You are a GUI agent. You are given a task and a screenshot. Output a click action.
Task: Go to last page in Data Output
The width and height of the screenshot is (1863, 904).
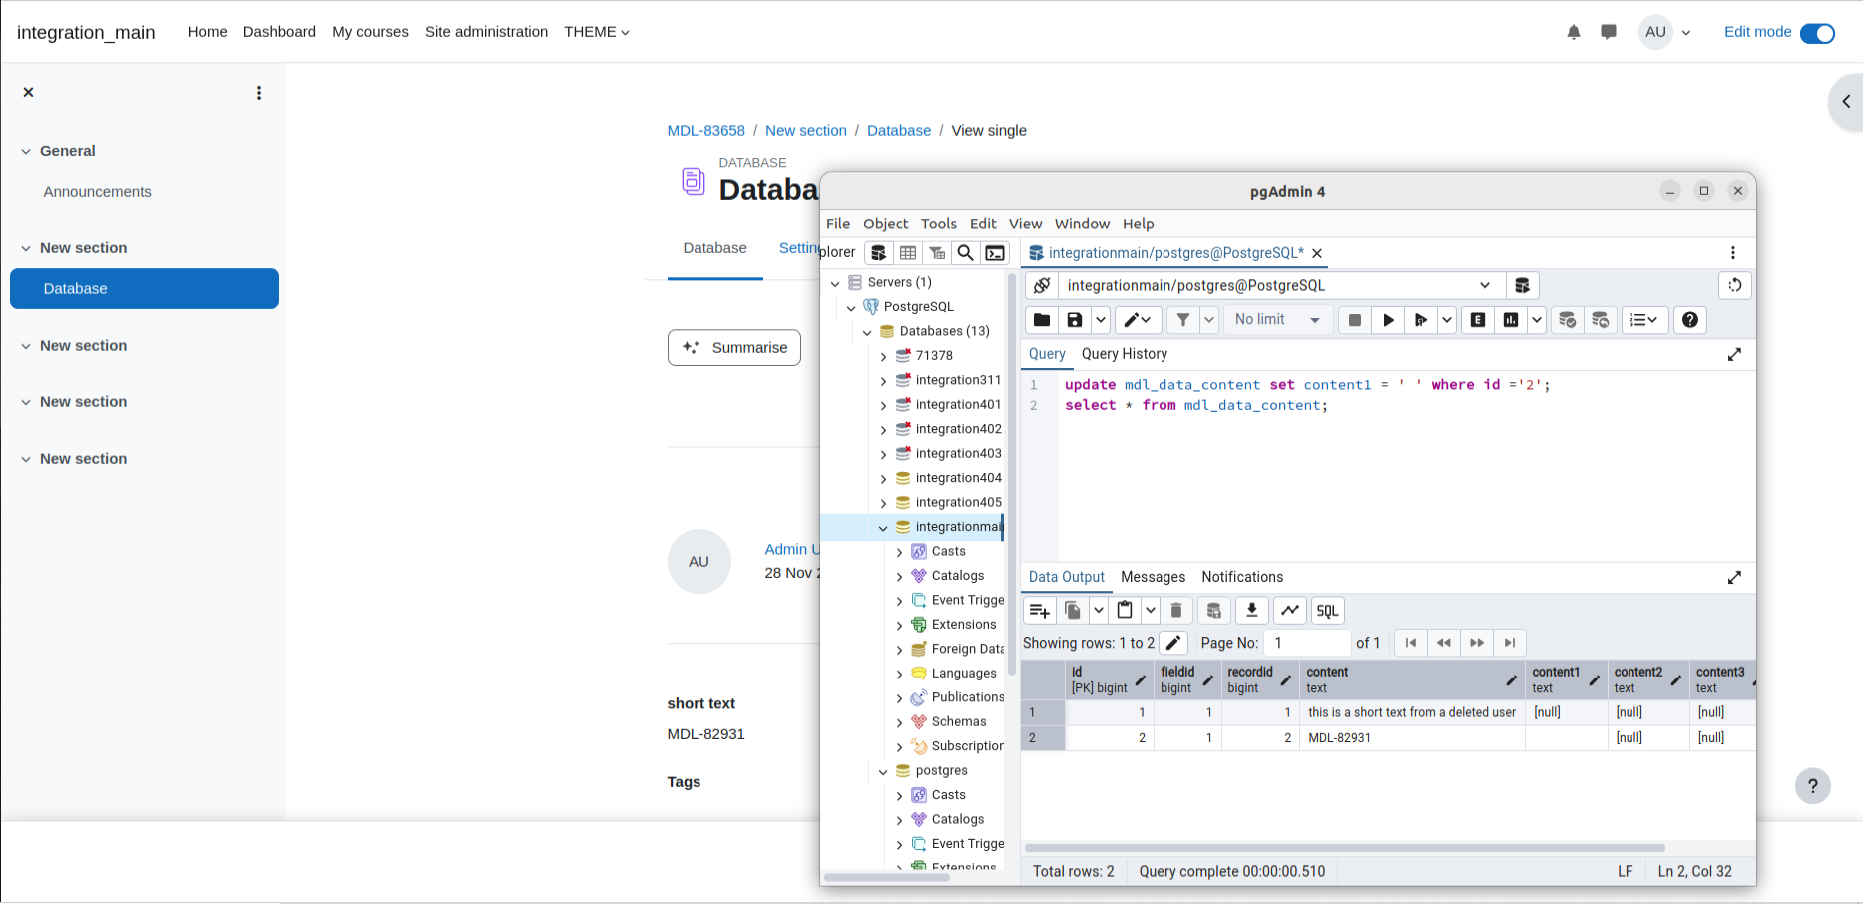click(x=1510, y=643)
